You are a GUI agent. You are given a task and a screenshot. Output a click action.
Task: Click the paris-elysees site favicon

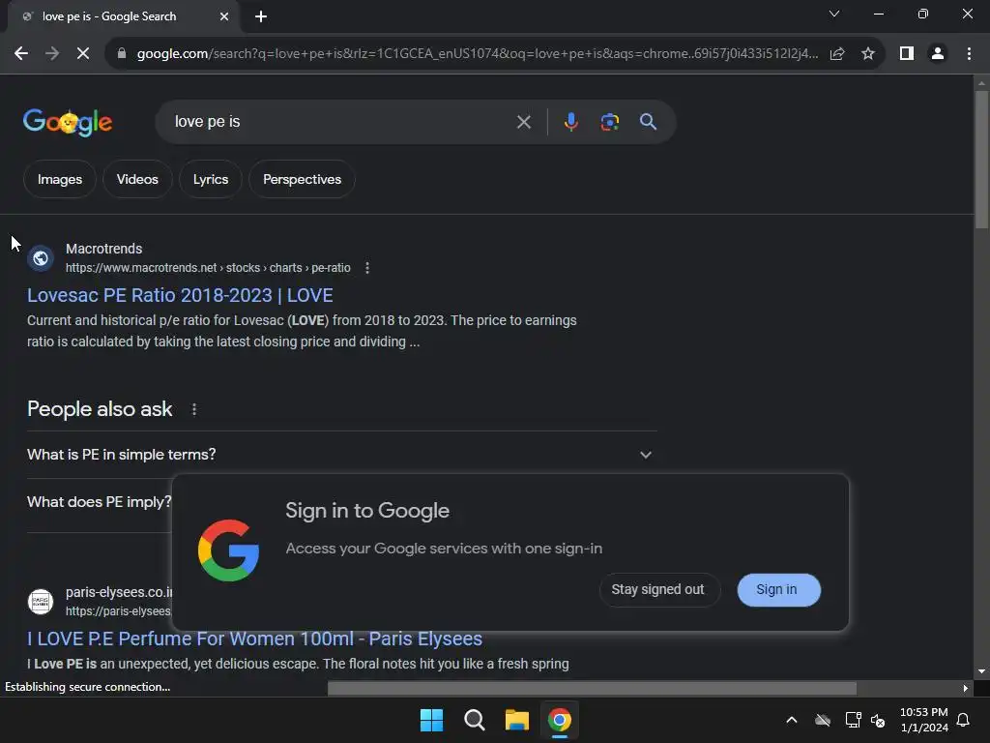[41, 602]
